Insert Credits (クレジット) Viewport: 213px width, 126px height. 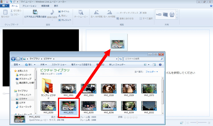64,20
